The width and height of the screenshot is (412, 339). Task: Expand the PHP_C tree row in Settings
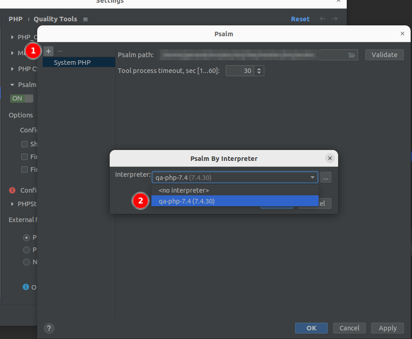[12, 37]
